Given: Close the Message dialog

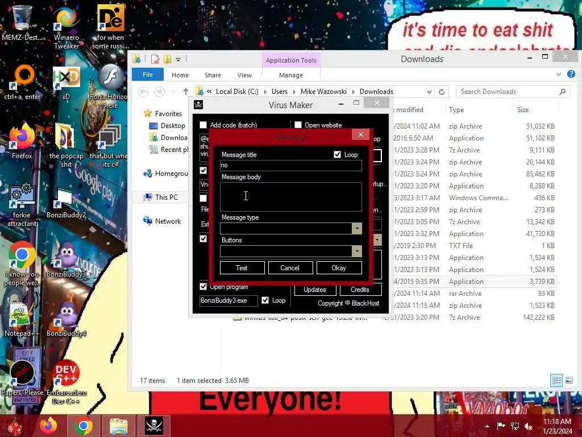Looking at the screenshot, I should point(360,134).
